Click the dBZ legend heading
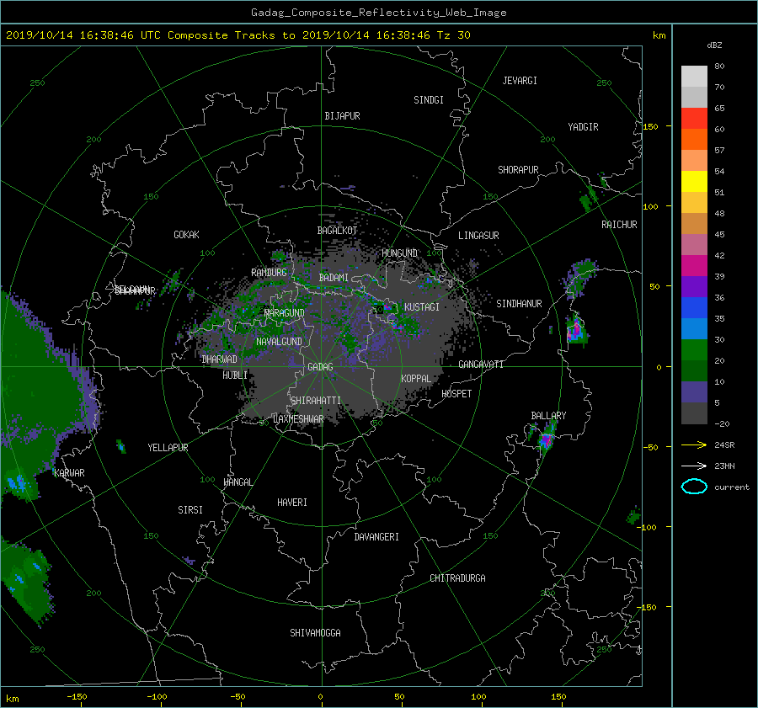 click(x=714, y=45)
